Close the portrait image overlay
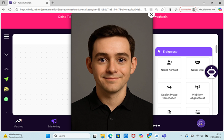The image size is (224, 140). click(151, 14)
